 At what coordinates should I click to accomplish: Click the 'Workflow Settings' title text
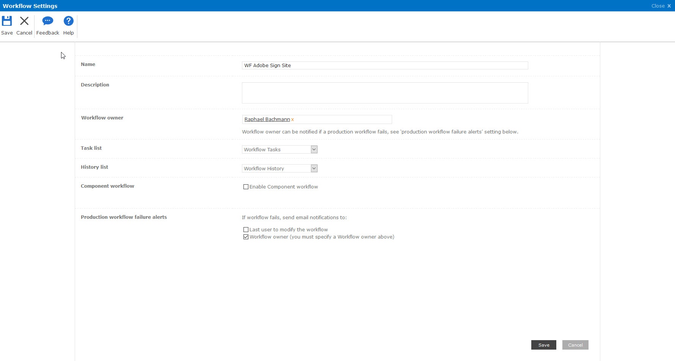[x=30, y=6]
